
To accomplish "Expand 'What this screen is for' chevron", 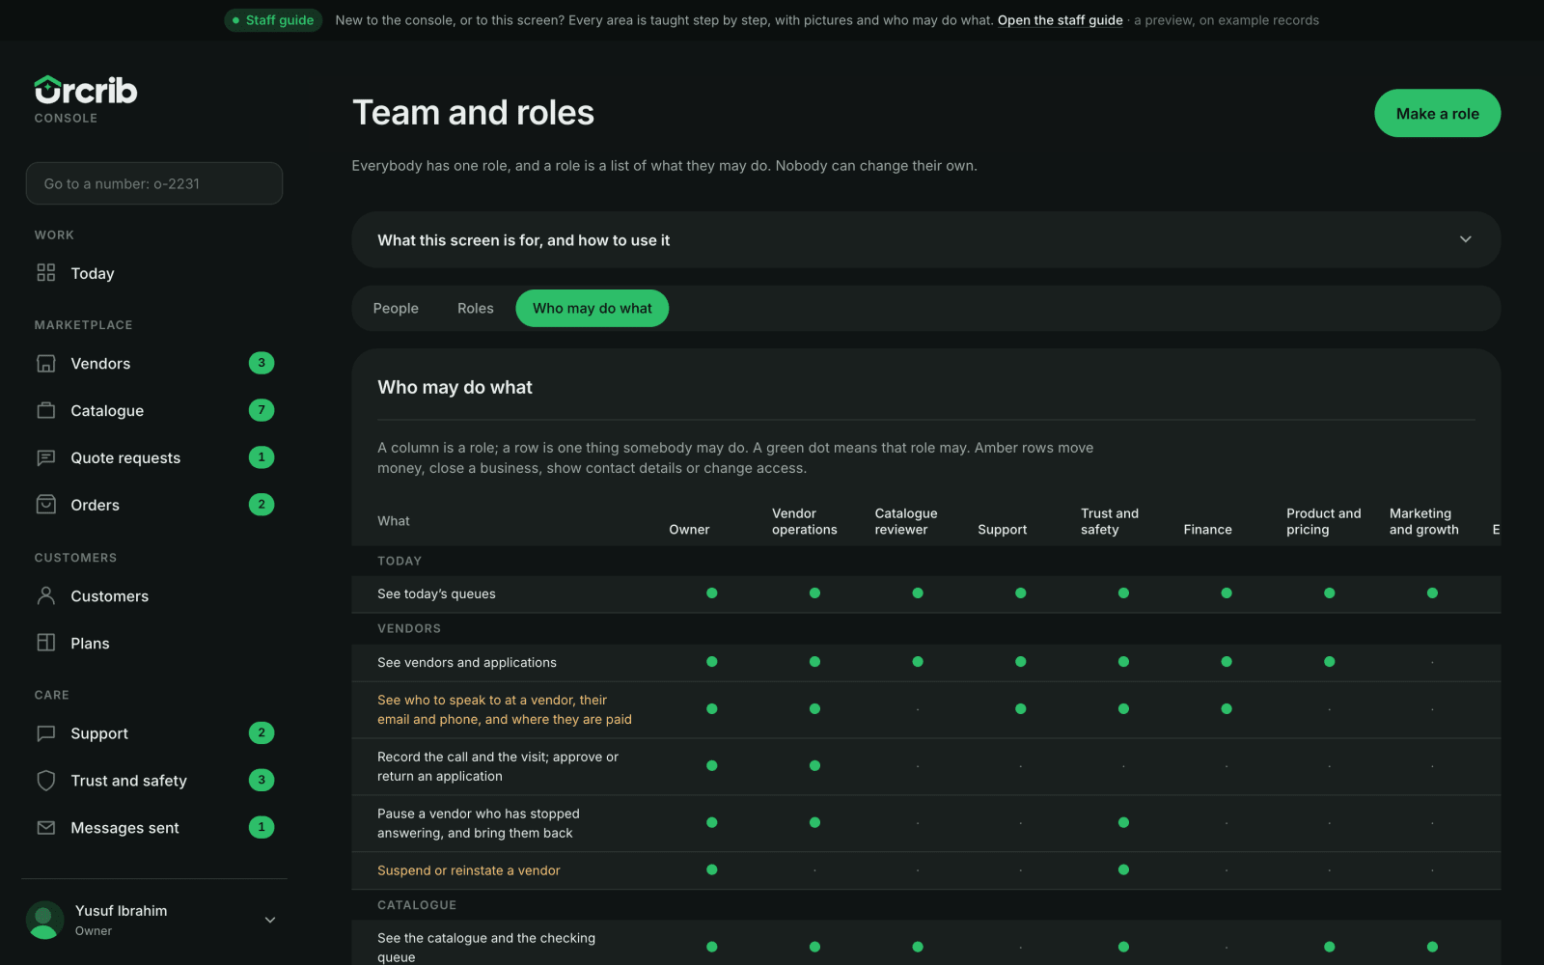I will (x=1465, y=239).
